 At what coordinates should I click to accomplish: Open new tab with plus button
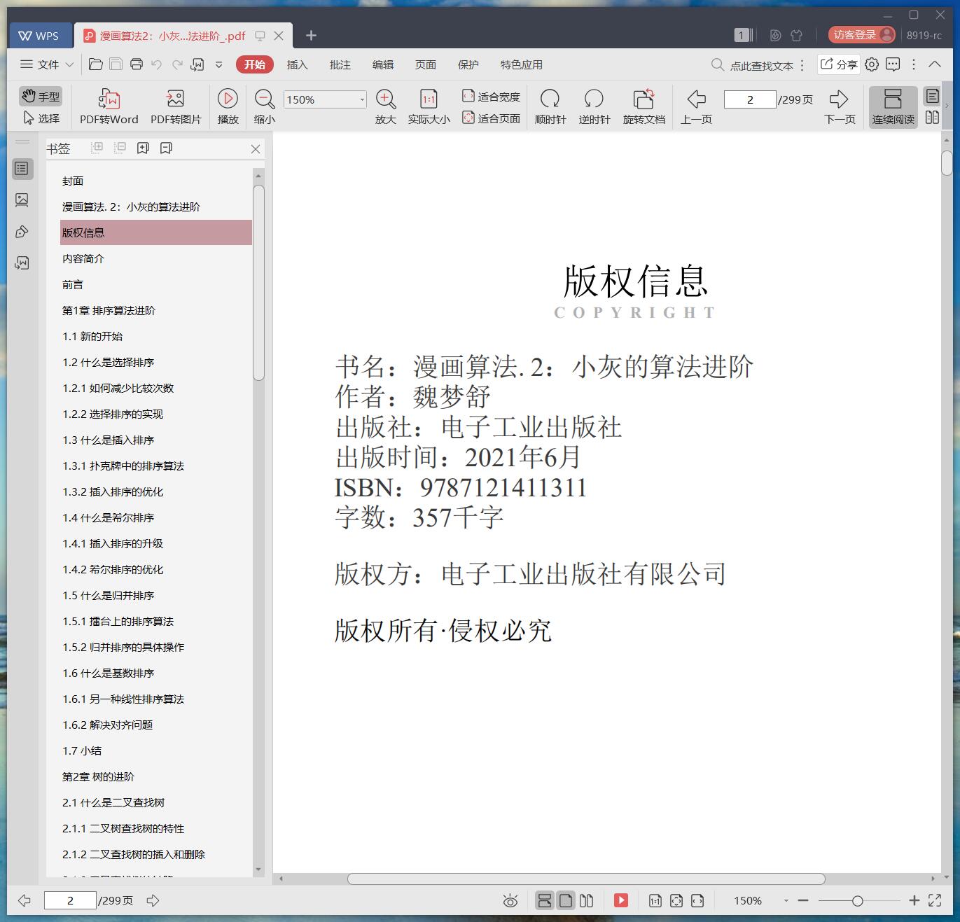point(312,35)
